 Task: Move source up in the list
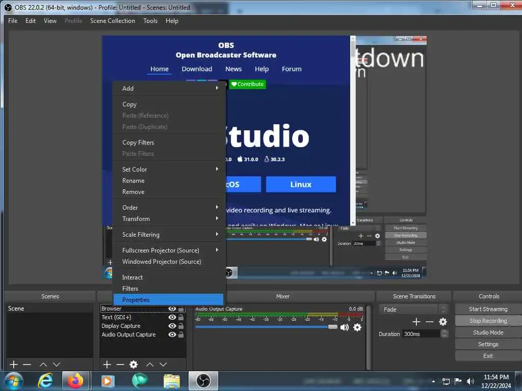150,365
